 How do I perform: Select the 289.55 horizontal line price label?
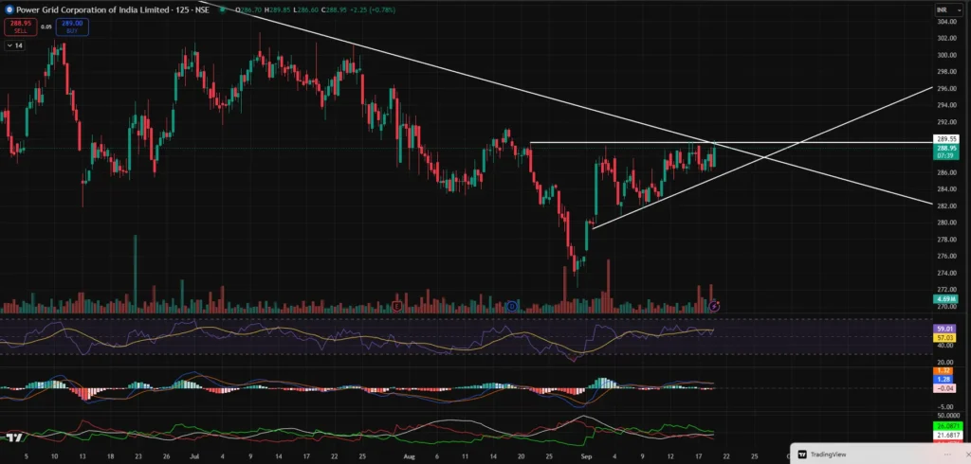click(947, 138)
